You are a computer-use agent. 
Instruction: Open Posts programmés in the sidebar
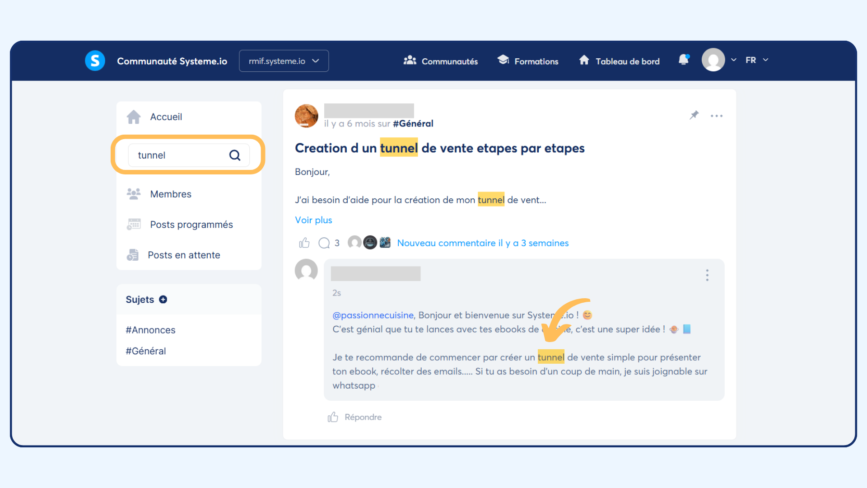pyautogui.click(x=191, y=225)
